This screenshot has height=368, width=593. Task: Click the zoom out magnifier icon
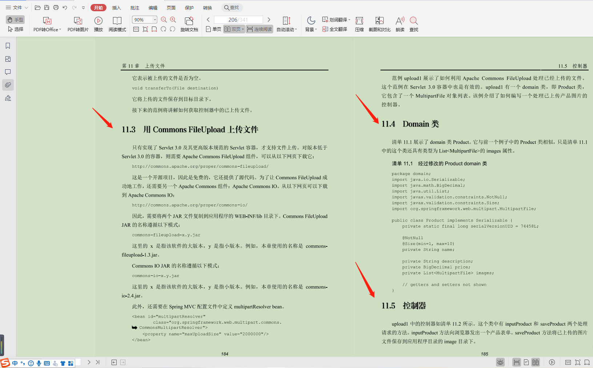click(x=164, y=20)
